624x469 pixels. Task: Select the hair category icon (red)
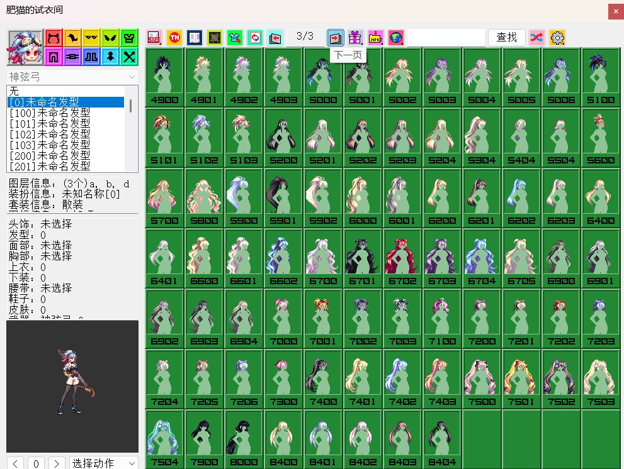[54, 38]
